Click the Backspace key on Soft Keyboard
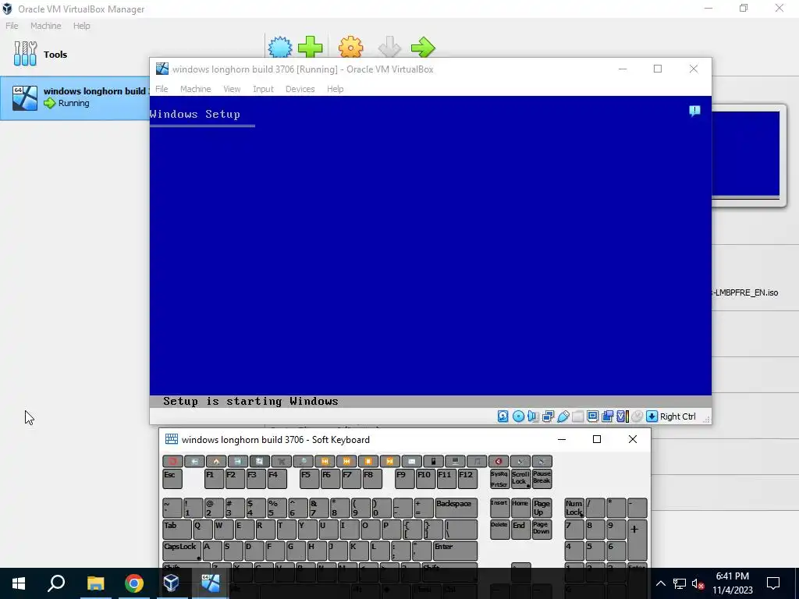The image size is (799, 599). pyautogui.click(x=456, y=509)
